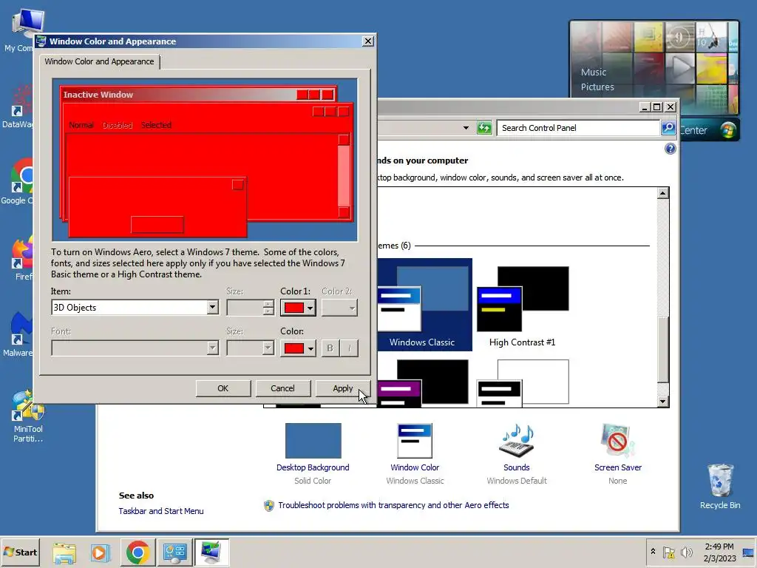Open volume speaker tray icon

(686, 552)
